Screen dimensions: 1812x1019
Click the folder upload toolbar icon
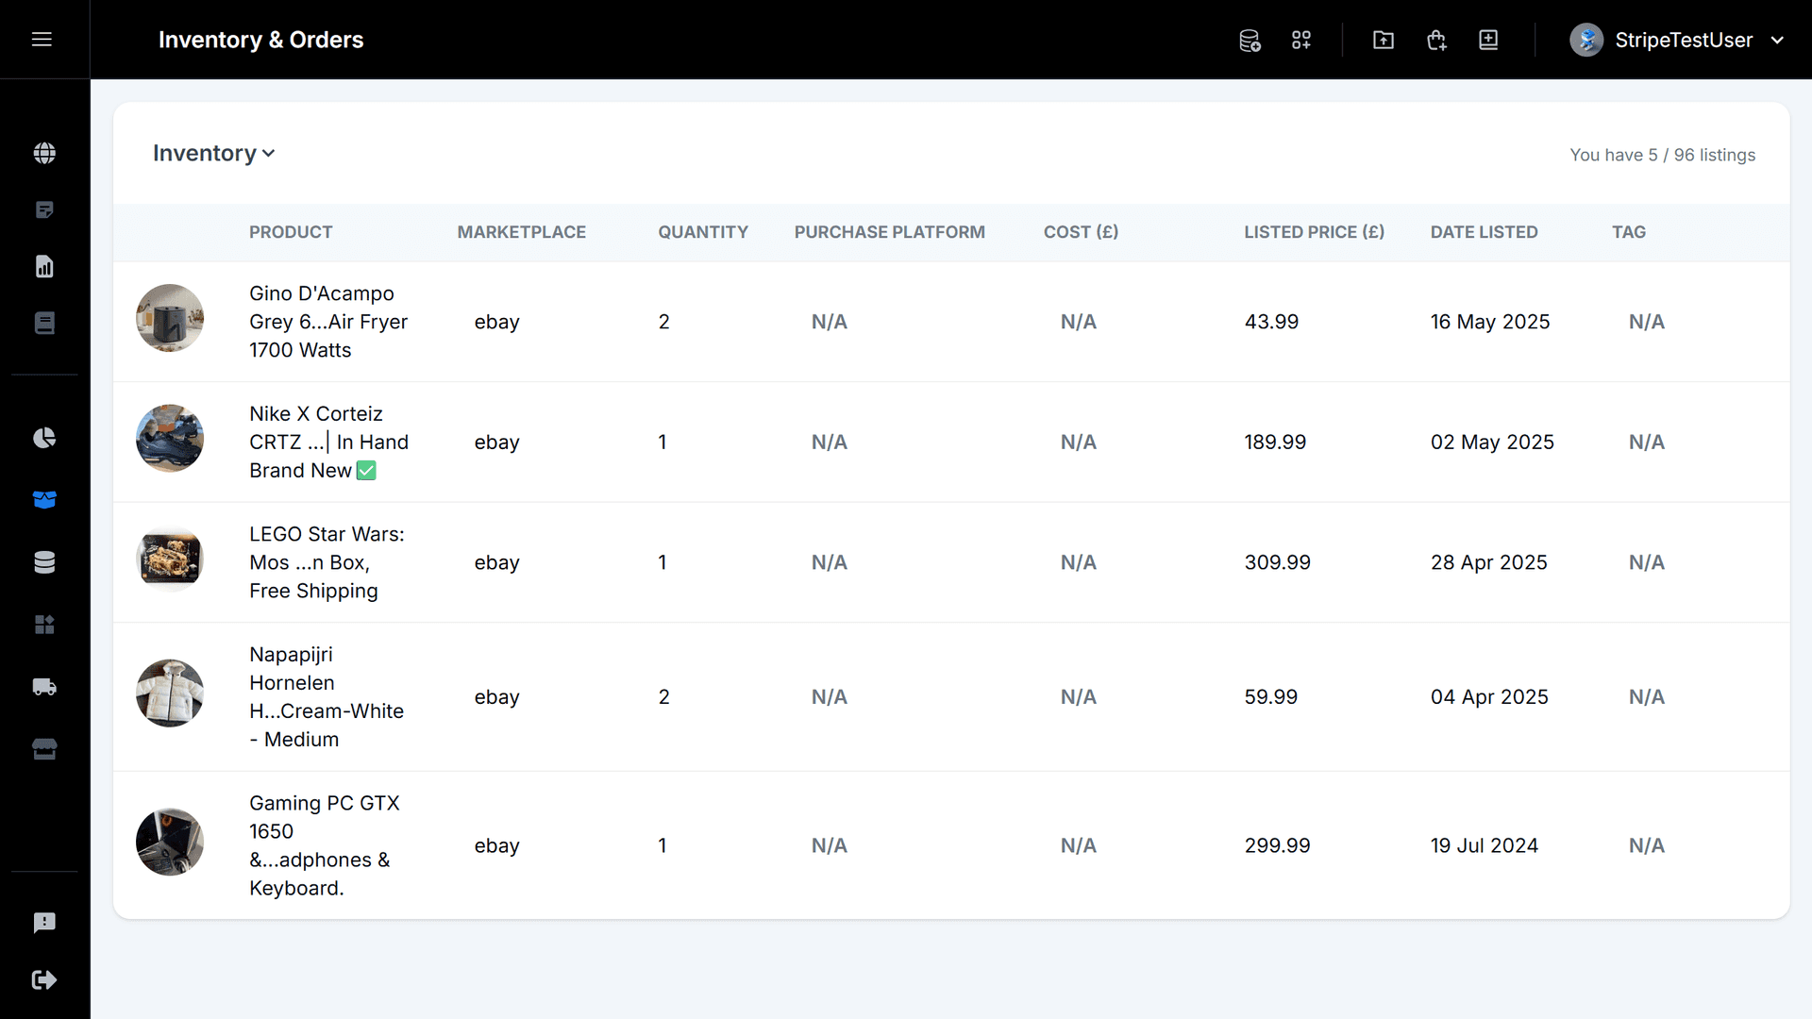[x=1383, y=40]
